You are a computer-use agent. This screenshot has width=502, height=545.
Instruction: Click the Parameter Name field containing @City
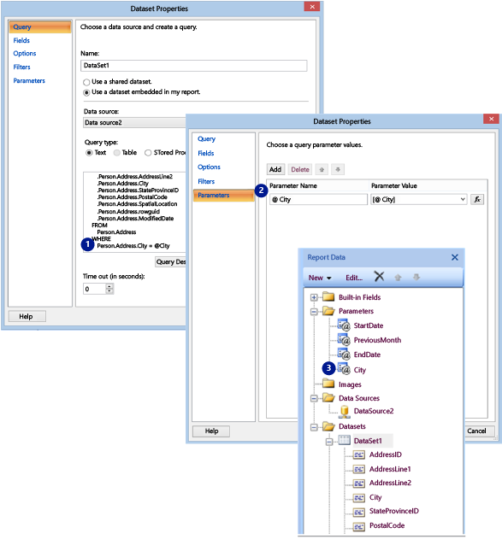[x=318, y=200]
